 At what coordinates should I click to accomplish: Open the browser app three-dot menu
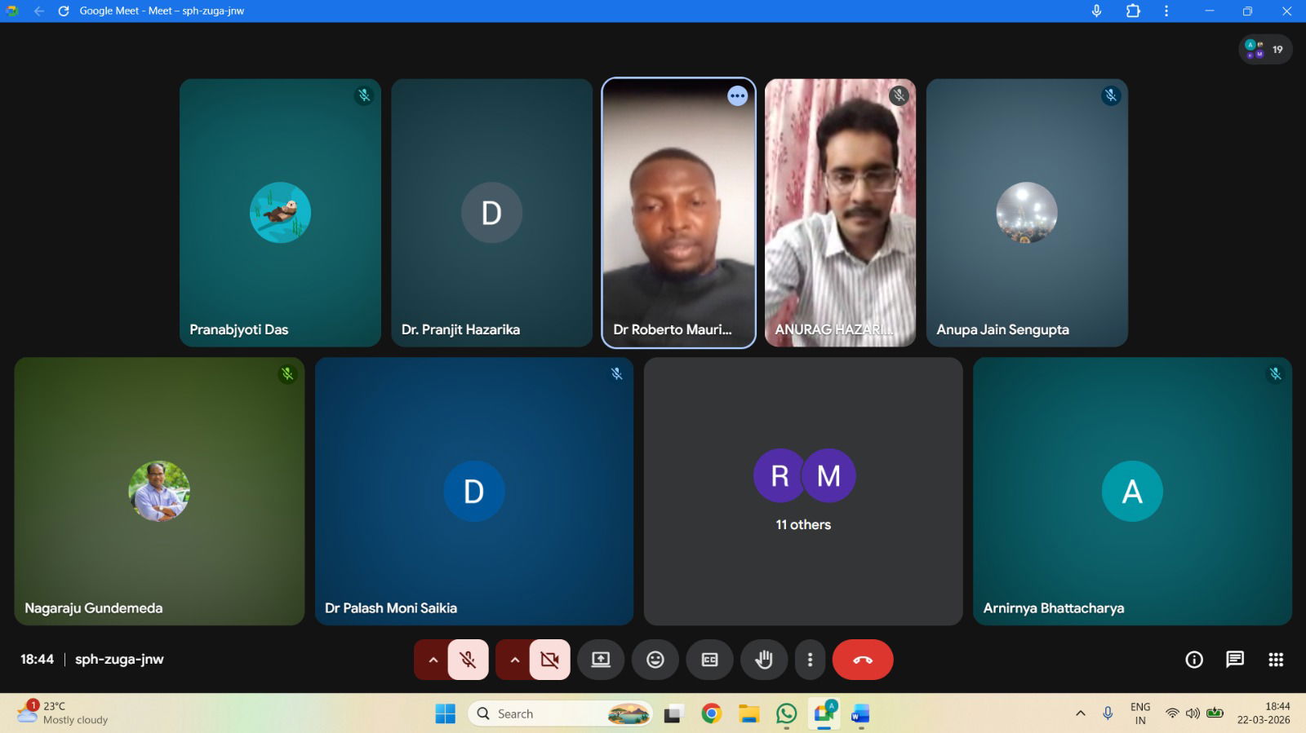coord(1166,11)
